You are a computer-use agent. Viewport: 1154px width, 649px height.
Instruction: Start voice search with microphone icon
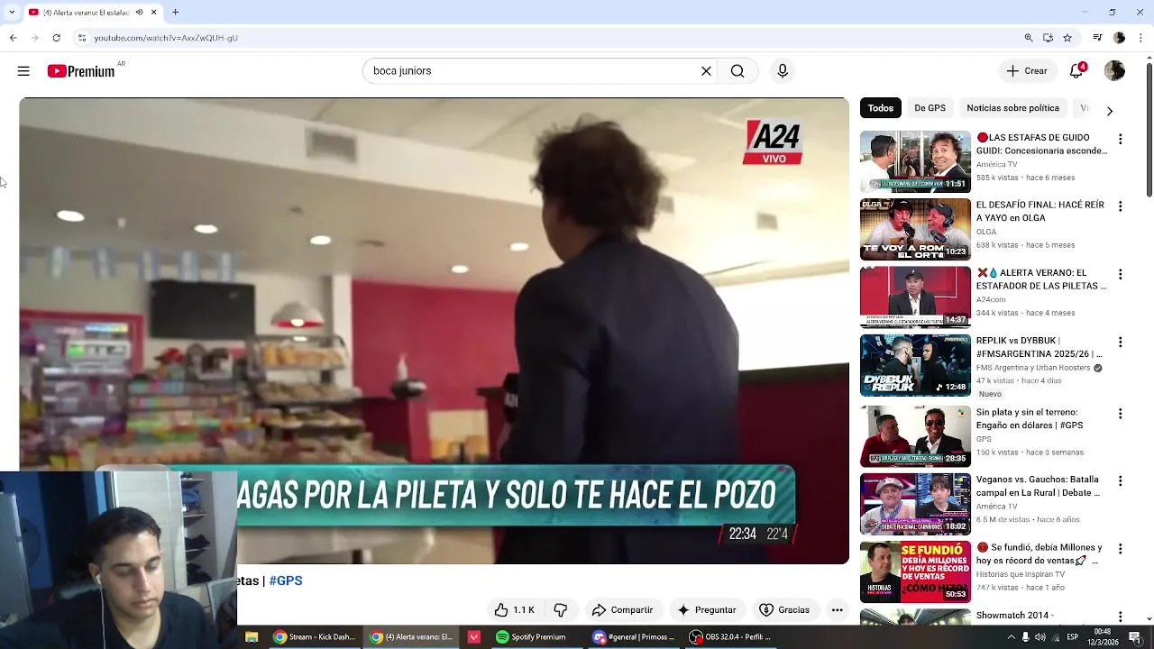(783, 71)
